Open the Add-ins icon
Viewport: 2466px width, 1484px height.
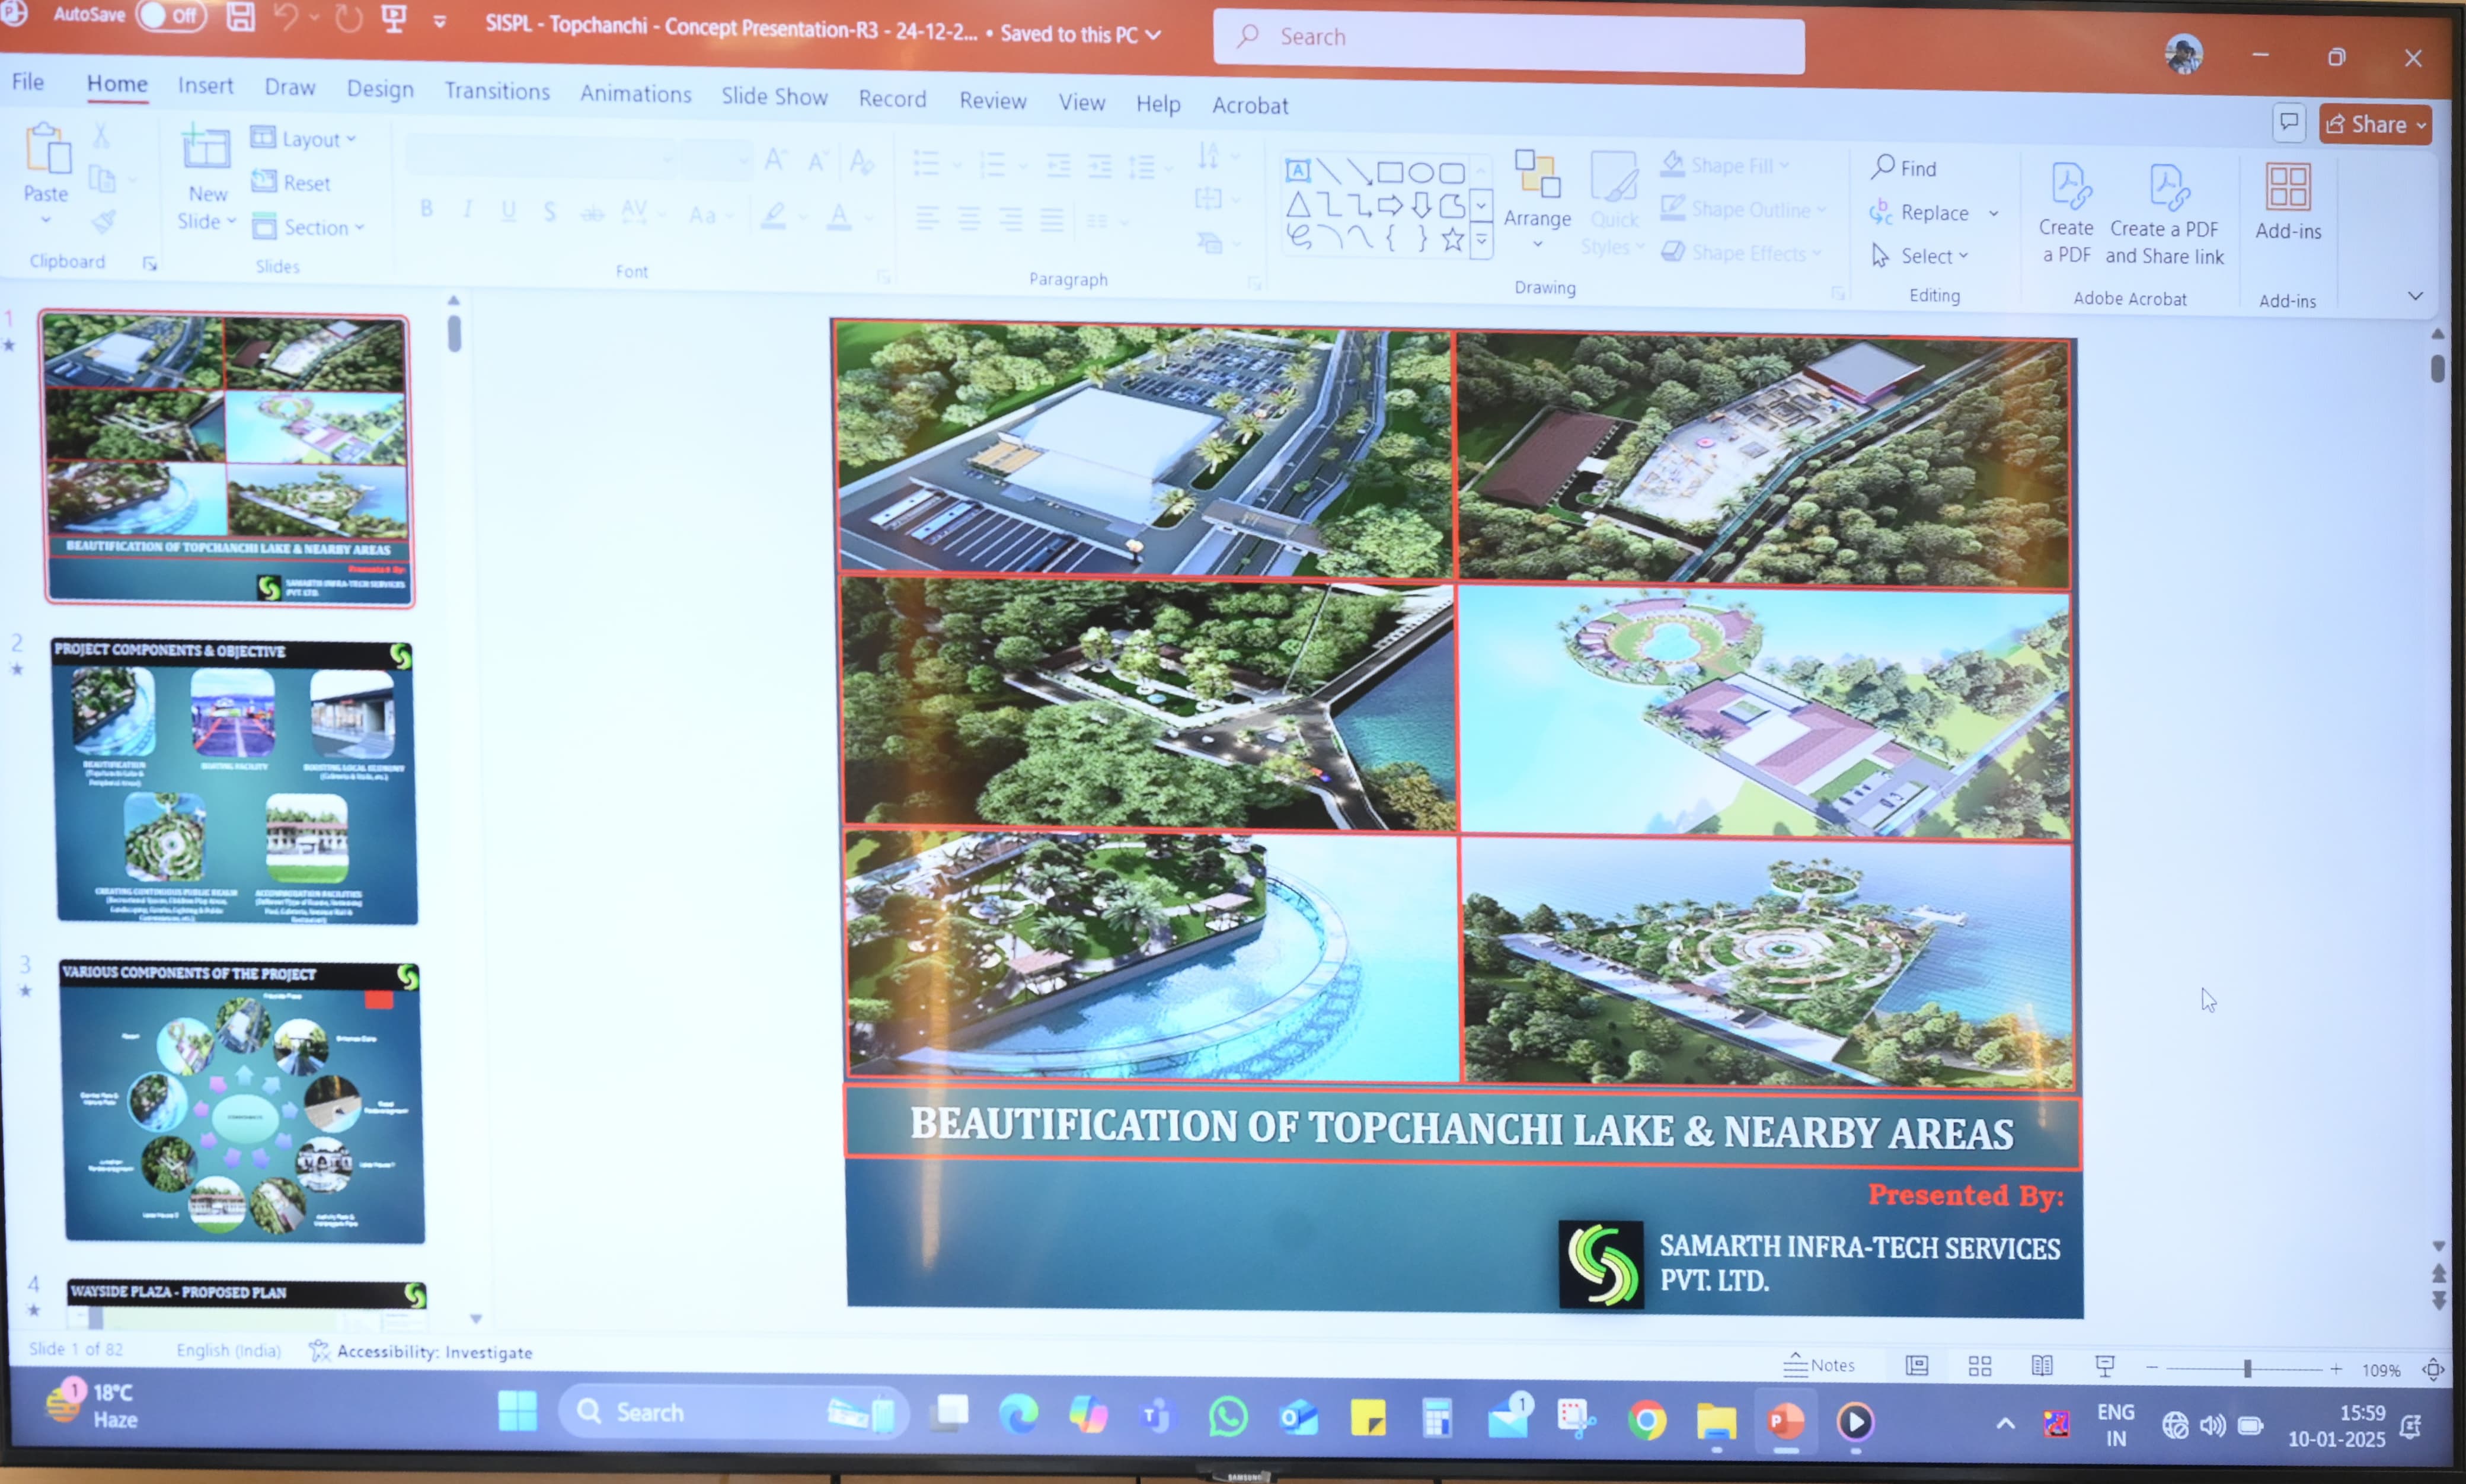pos(2287,189)
